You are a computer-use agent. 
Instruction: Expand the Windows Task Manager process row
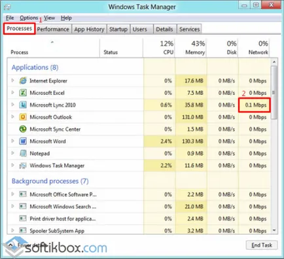12,165
